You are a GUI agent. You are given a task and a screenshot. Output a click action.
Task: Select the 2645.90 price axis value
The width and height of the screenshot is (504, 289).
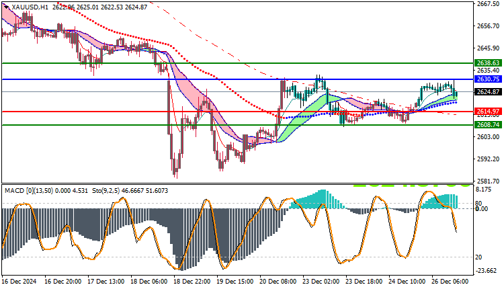pyautogui.click(x=488, y=48)
